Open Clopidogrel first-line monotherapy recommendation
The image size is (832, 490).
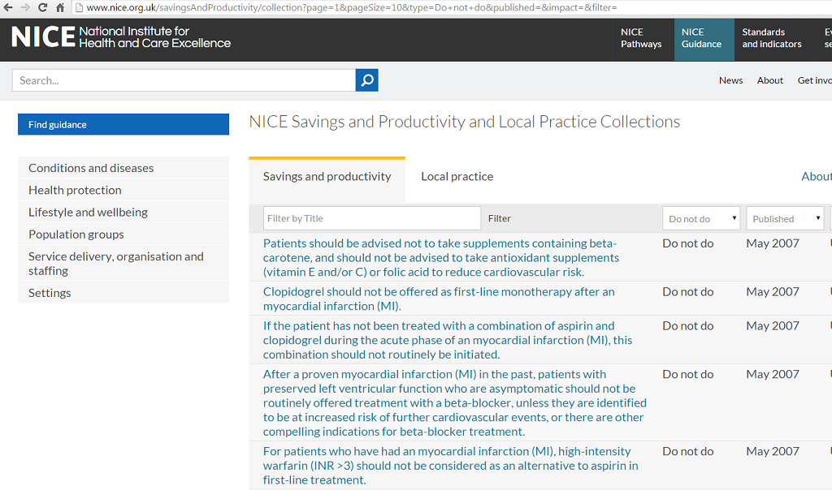(439, 299)
